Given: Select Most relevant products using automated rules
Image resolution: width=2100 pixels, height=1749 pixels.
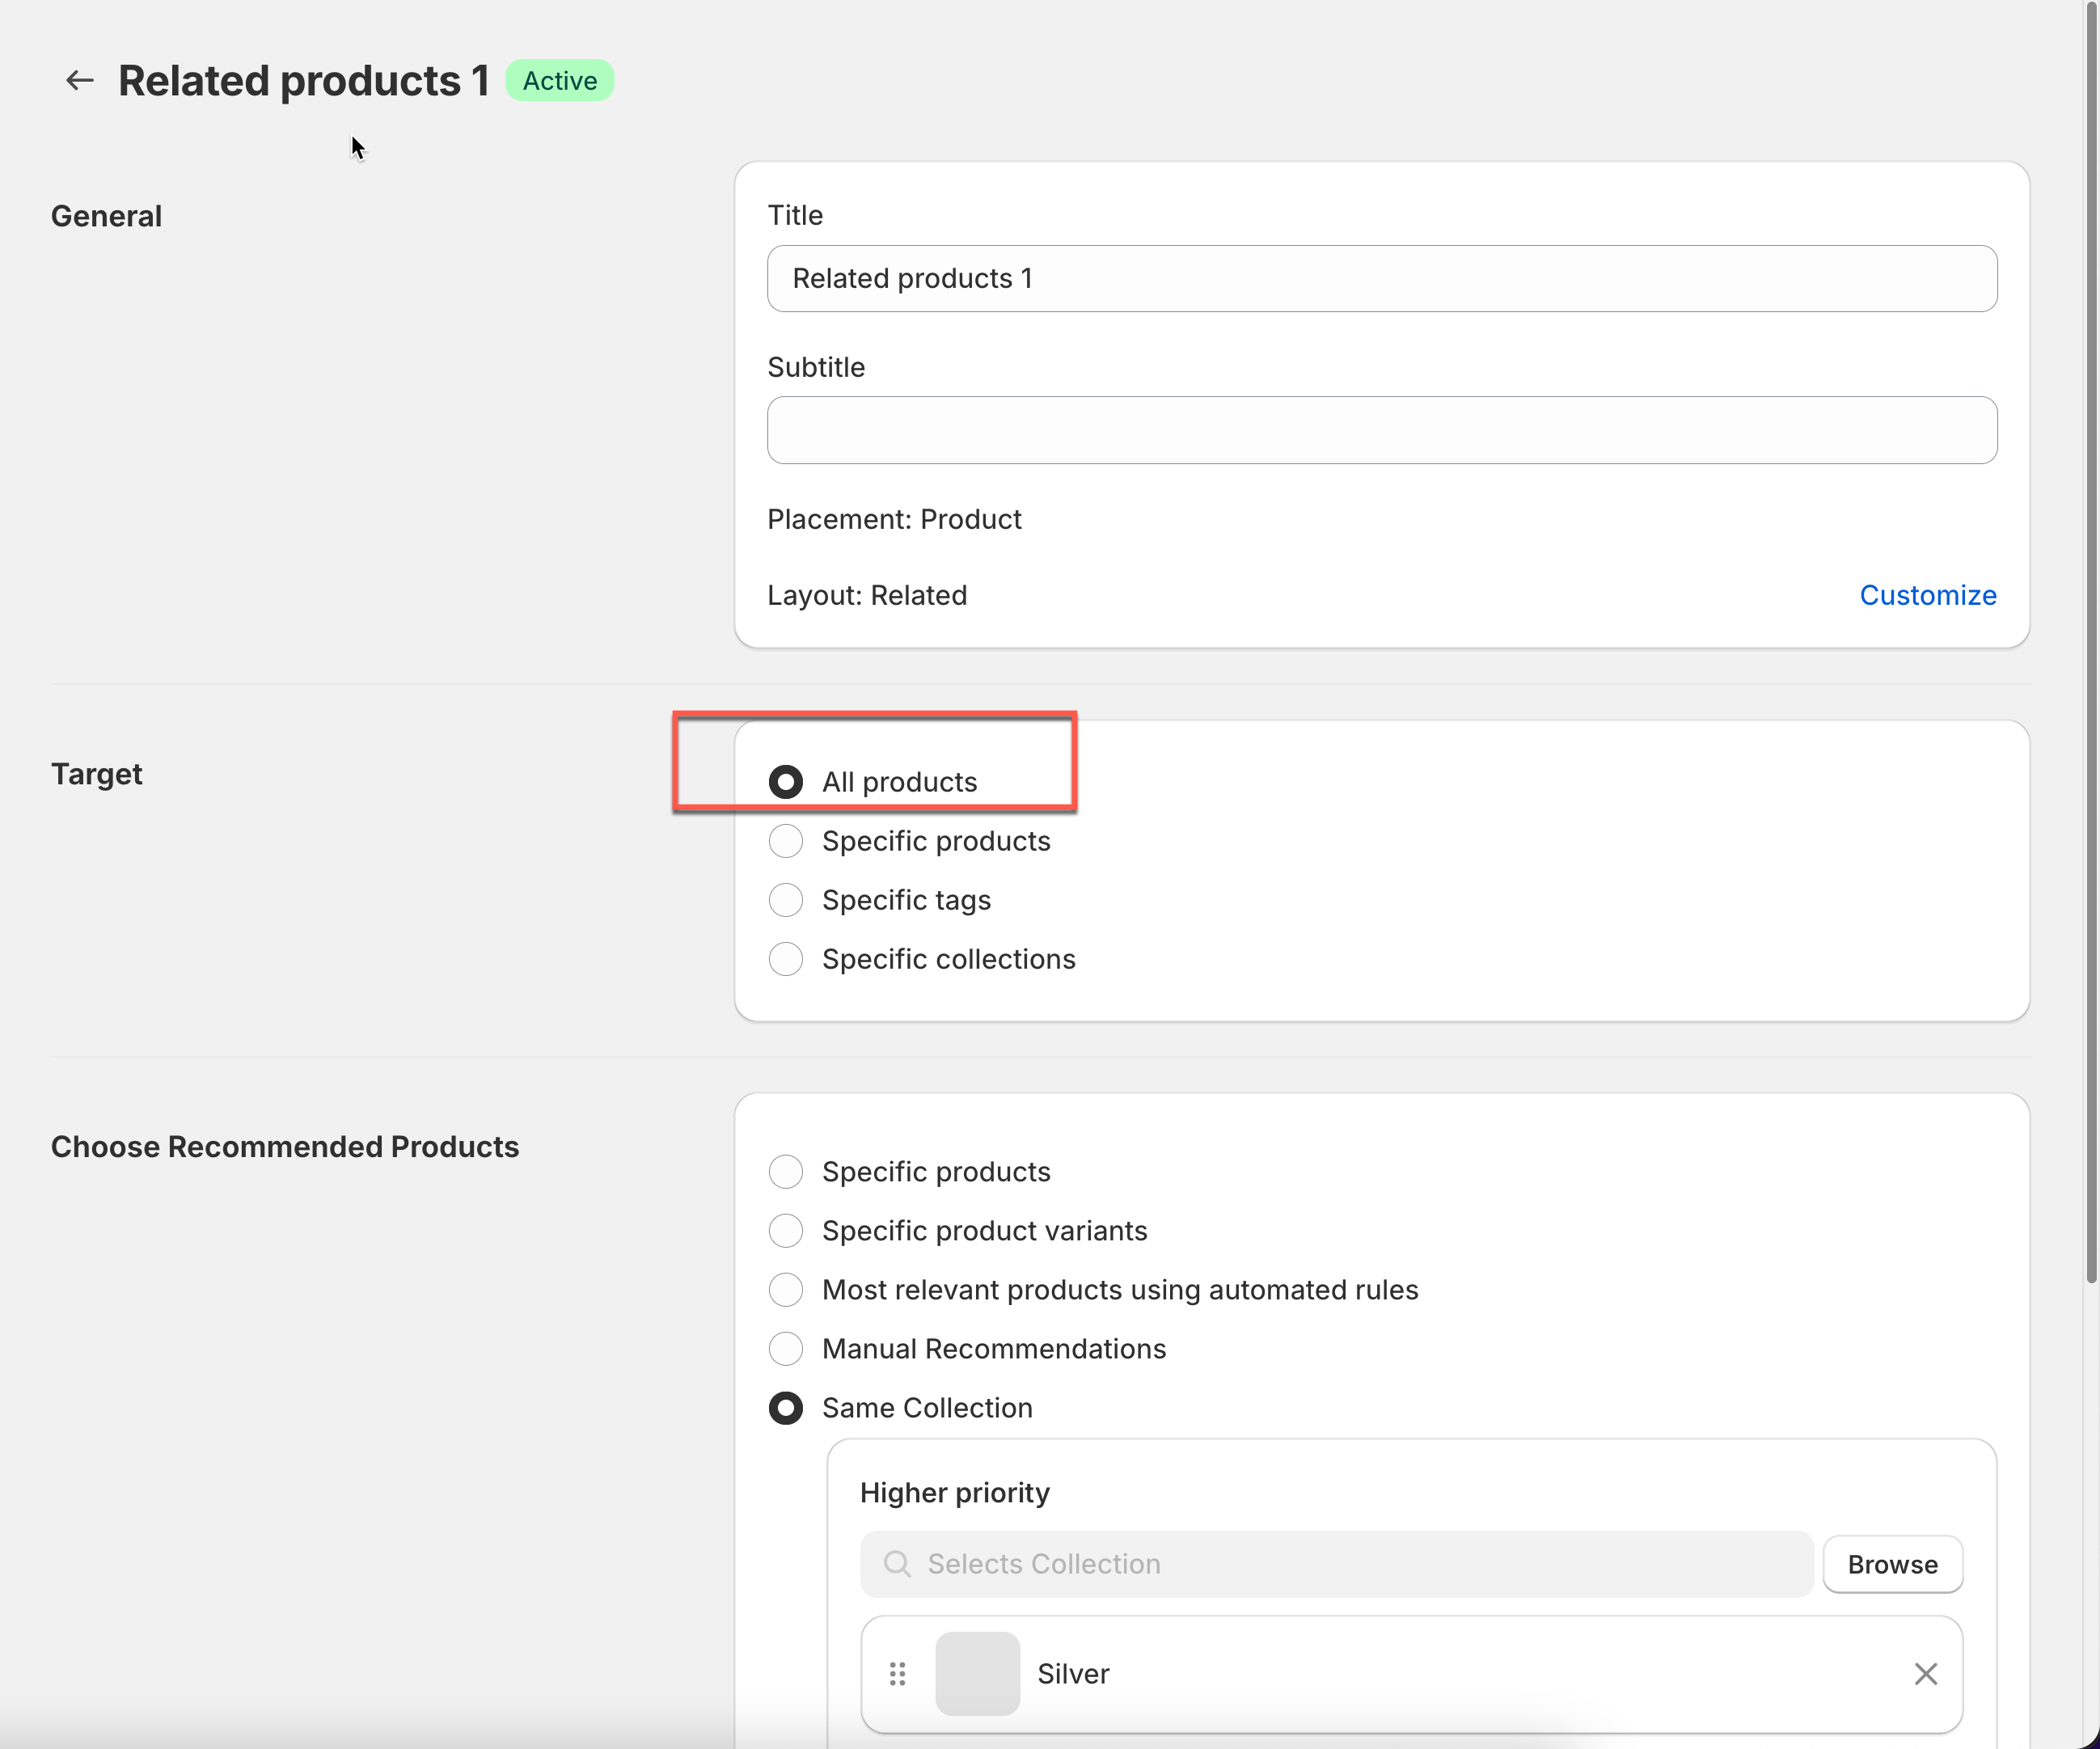Looking at the screenshot, I should [x=786, y=1289].
